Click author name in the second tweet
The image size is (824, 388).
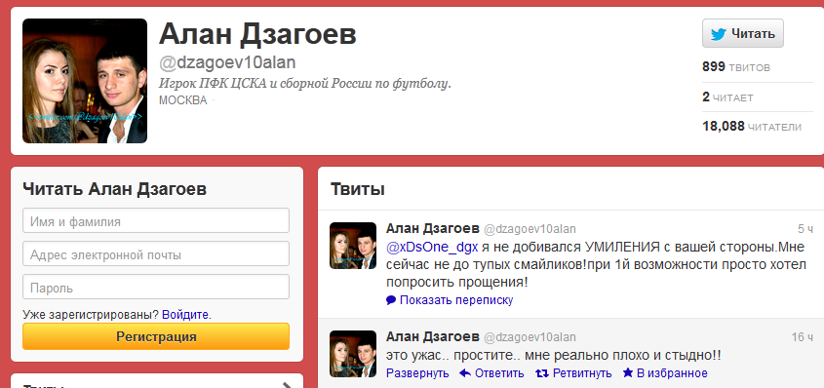(433, 336)
